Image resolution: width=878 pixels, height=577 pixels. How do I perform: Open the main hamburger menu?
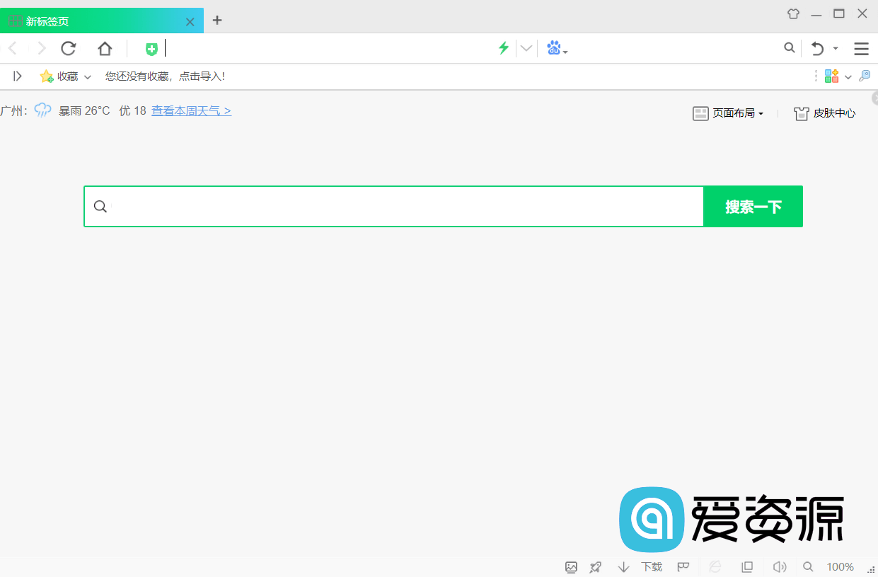click(x=861, y=48)
